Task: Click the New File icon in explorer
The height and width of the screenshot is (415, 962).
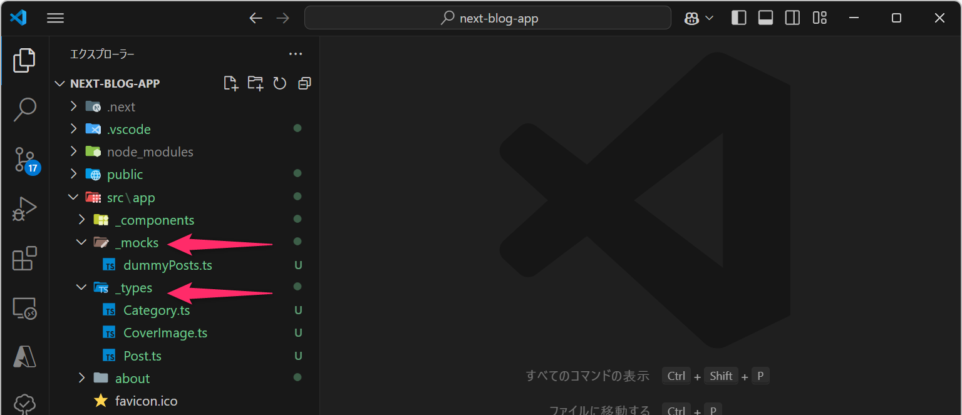Action: [x=231, y=83]
